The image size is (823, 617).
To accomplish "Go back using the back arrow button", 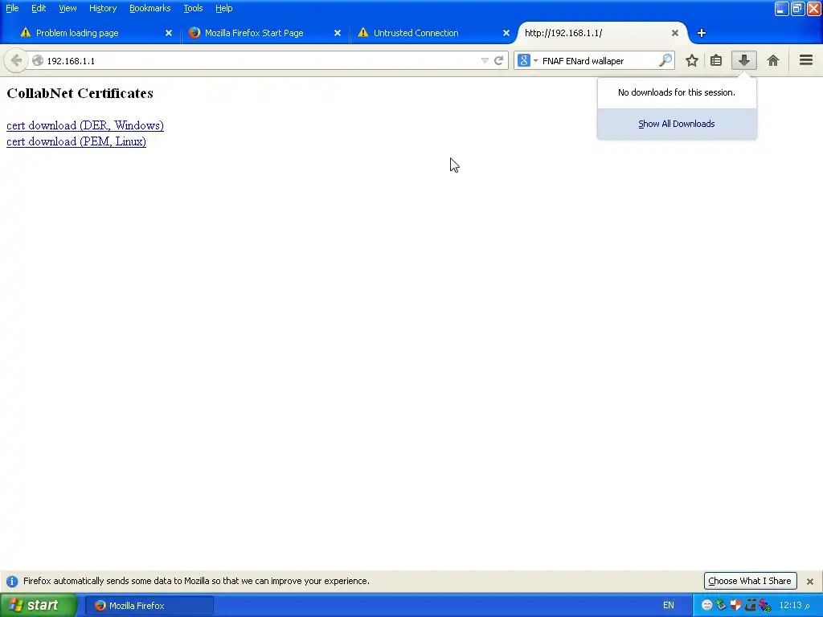I will coord(16,61).
